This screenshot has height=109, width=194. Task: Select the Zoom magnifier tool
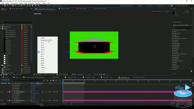[7, 6]
